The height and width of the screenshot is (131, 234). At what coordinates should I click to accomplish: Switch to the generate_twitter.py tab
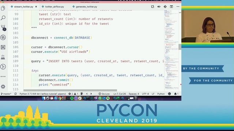tap(86, 7)
